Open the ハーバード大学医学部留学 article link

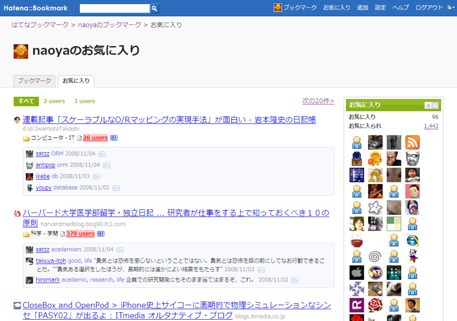point(176,218)
